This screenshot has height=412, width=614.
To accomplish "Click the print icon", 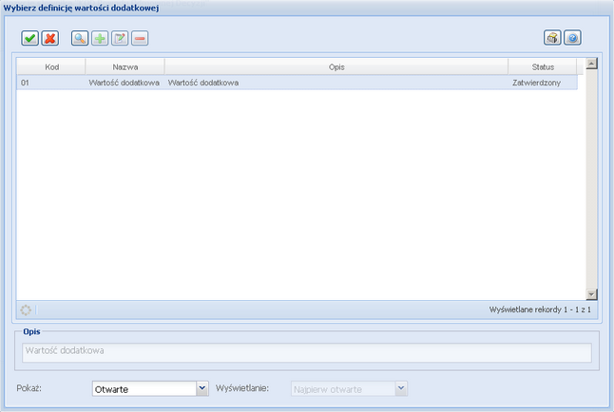I will tap(552, 39).
